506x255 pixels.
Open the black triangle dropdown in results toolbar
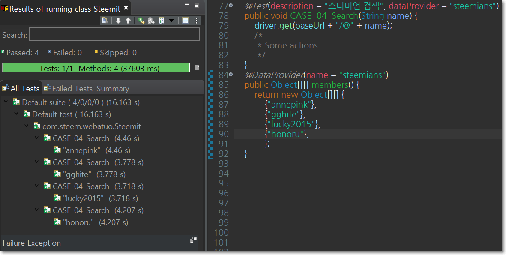[x=172, y=21]
